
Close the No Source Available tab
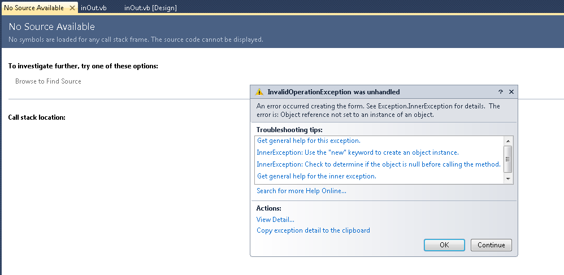(72, 8)
